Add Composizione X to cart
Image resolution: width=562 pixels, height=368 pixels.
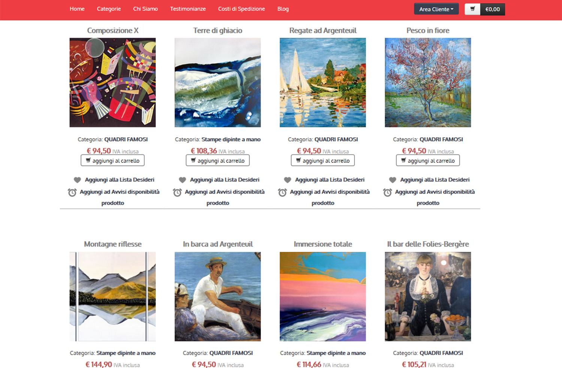pyautogui.click(x=112, y=160)
